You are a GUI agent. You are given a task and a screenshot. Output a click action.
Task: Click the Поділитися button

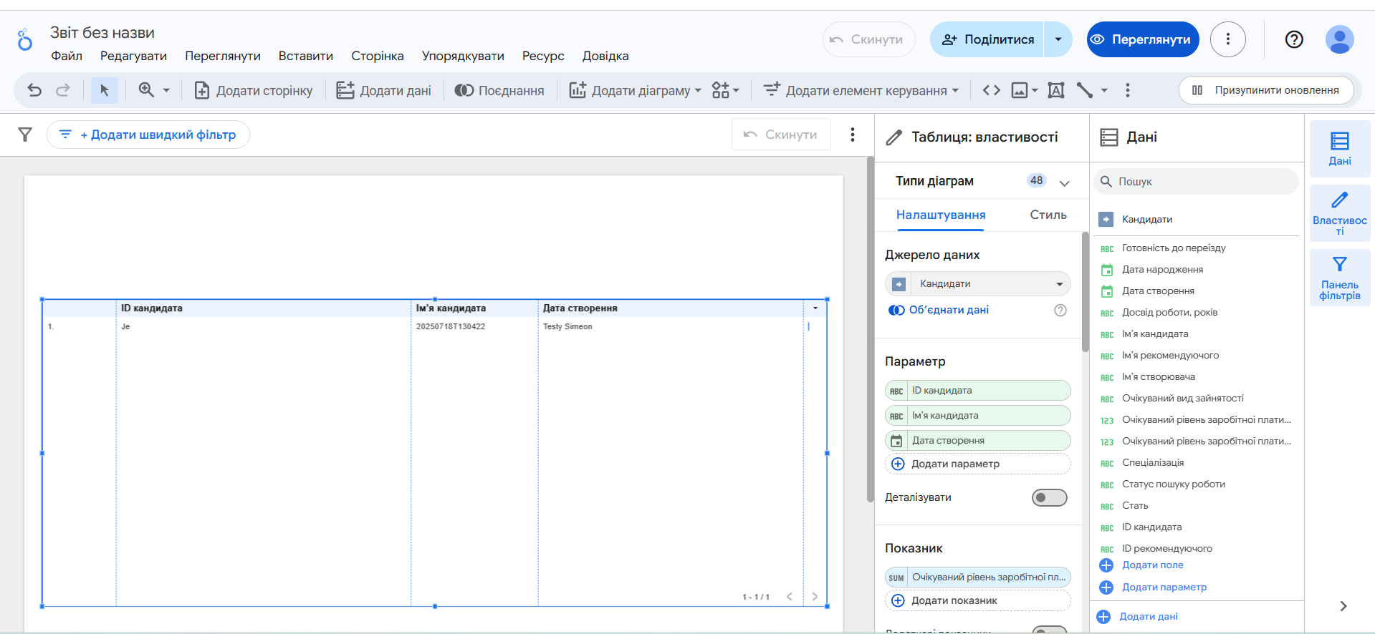[987, 39]
